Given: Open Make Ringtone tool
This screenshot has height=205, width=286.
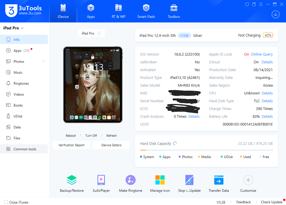Looking at the screenshot, I should pos(131,180).
